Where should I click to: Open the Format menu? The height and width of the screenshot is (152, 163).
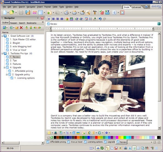click(48, 7)
